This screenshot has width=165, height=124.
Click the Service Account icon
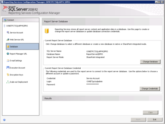click(x=8, y=33)
